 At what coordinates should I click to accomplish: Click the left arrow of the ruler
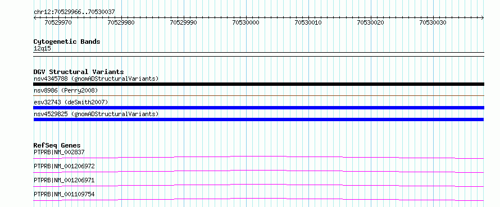coord(35,18)
